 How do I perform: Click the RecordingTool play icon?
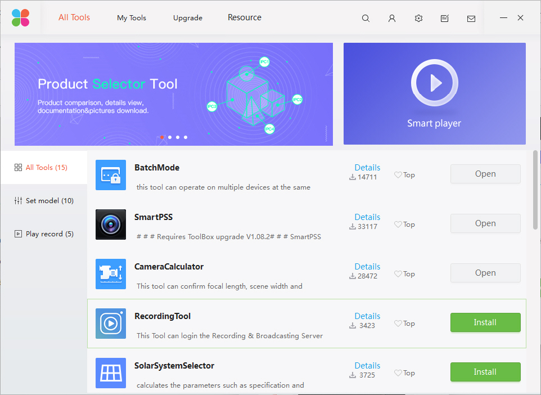click(x=111, y=324)
